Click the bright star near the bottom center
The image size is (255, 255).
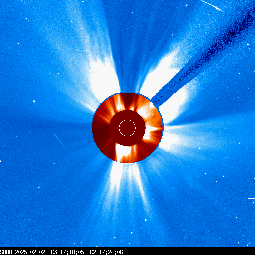146,220
